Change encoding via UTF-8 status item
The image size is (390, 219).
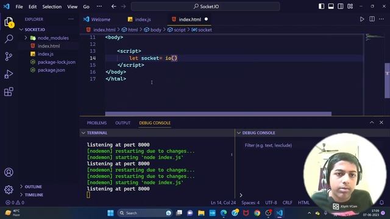tap(271, 203)
